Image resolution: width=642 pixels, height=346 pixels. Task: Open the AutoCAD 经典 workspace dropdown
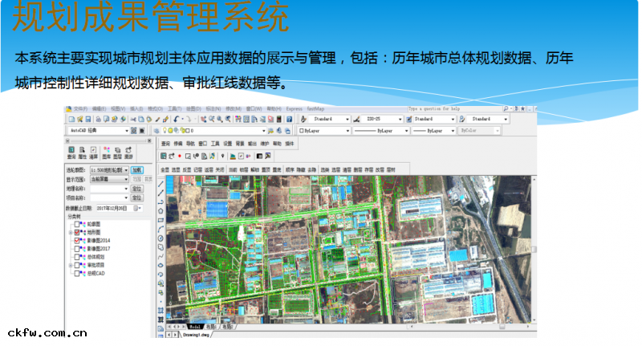pyautogui.click(x=125, y=129)
